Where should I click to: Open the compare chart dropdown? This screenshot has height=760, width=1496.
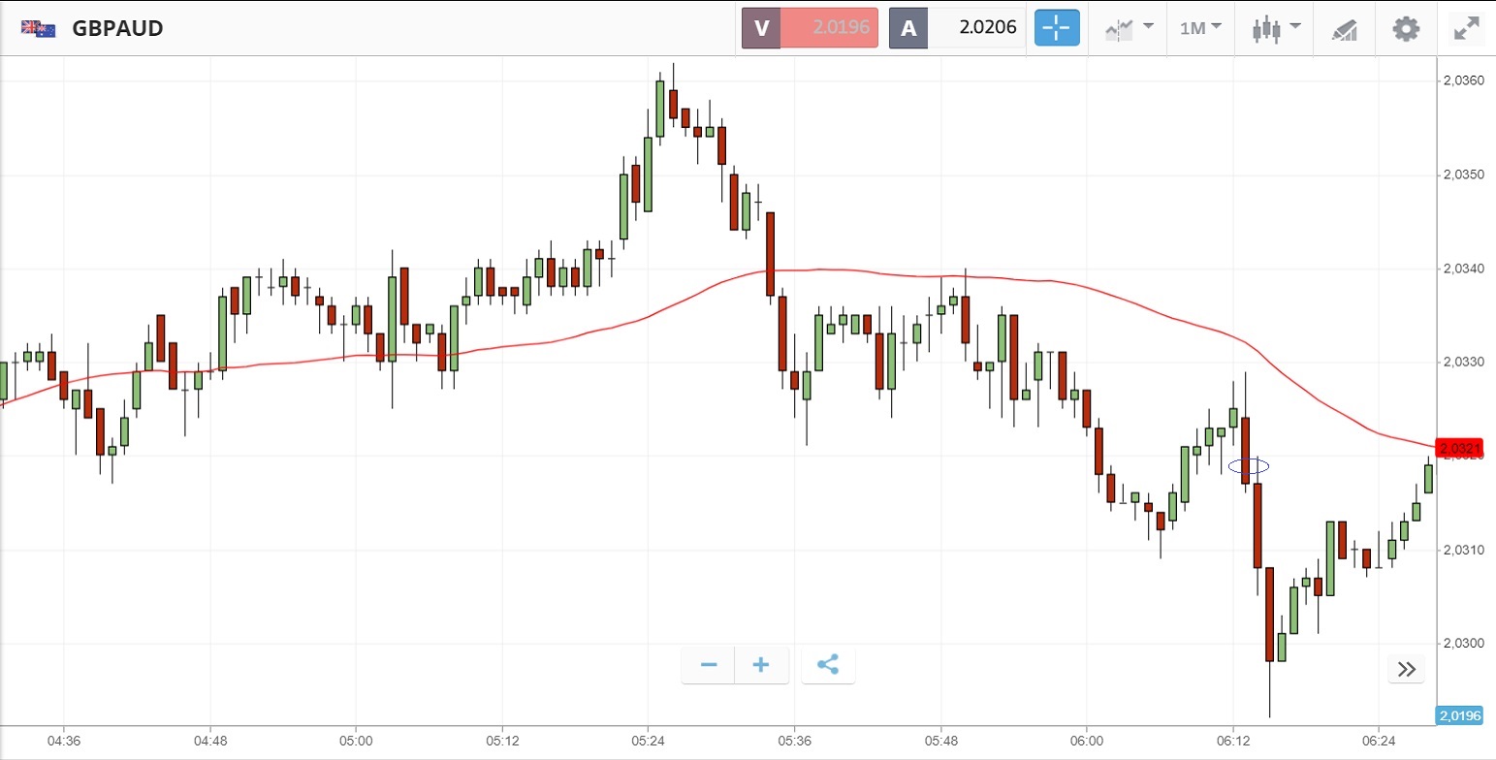point(1129,28)
